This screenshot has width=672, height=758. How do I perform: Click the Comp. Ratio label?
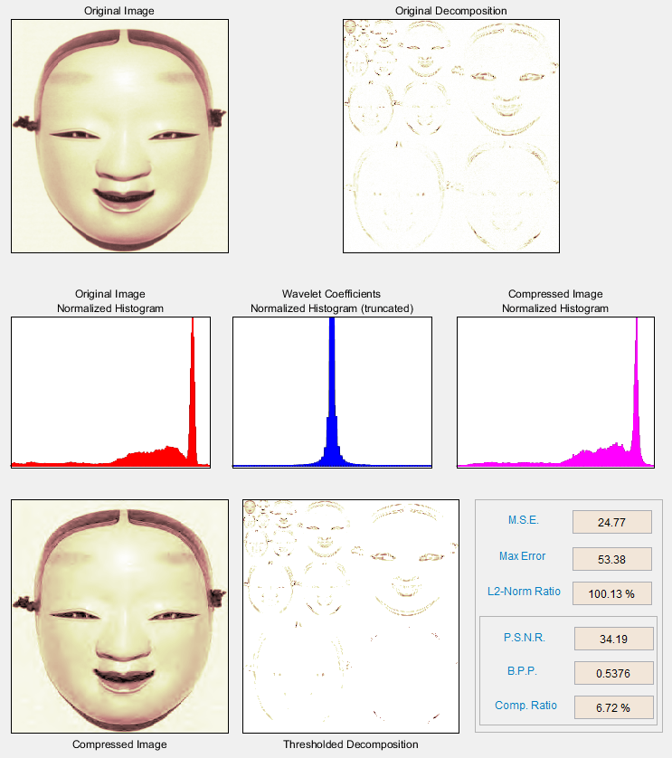[526, 706]
